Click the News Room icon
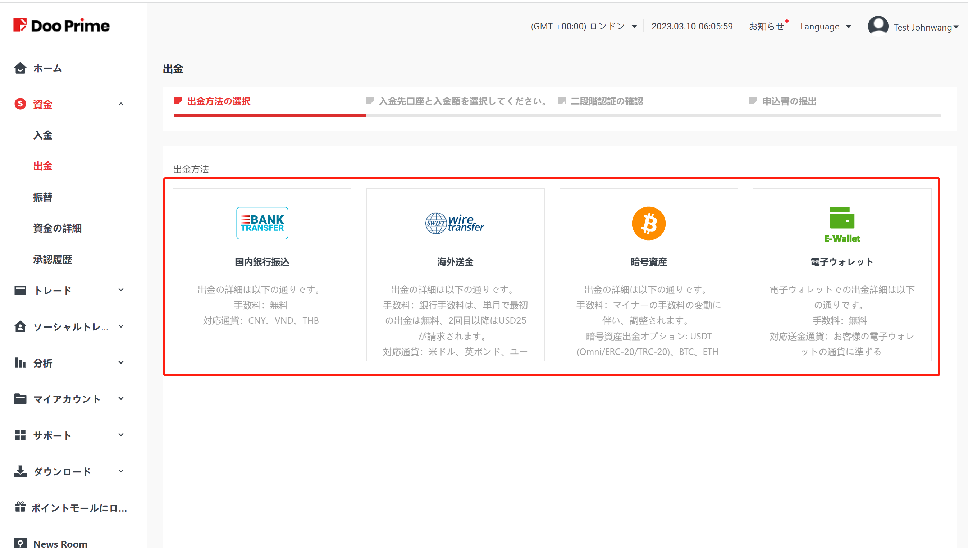 pos(20,543)
